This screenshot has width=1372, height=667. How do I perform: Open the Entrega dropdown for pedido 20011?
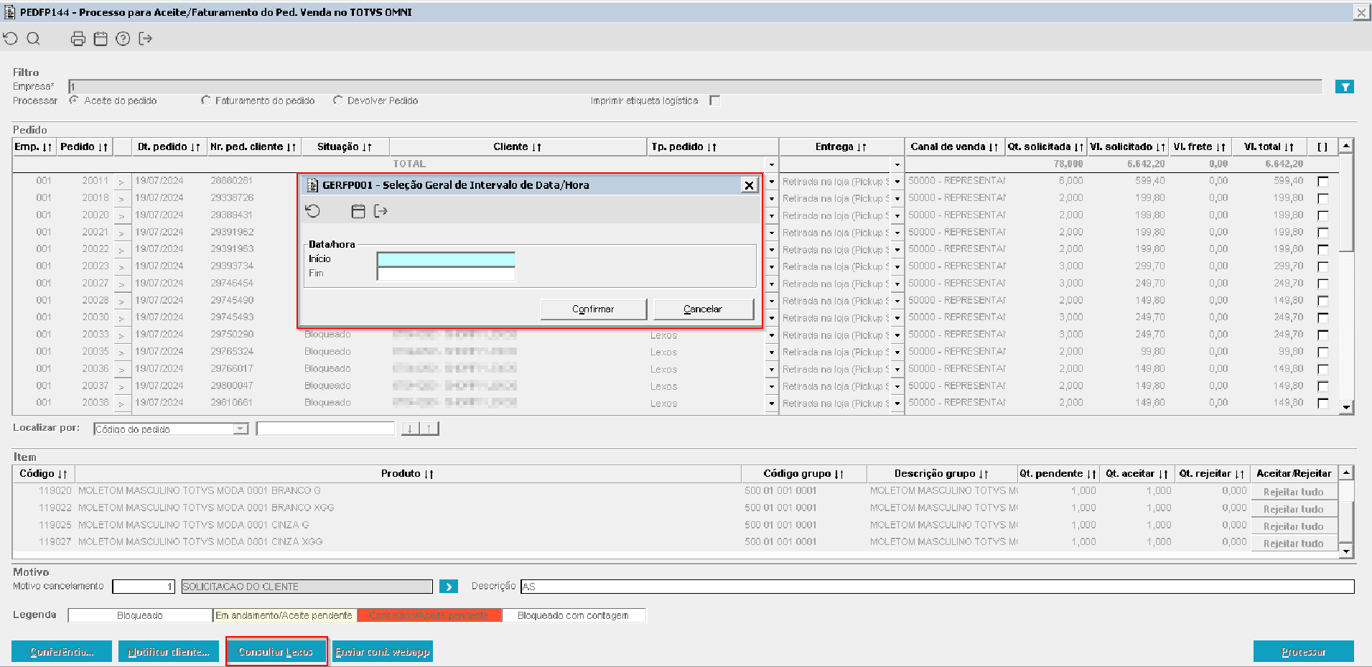coord(897,182)
